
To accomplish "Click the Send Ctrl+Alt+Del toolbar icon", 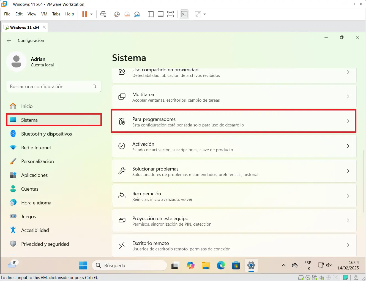I will tap(103, 14).
